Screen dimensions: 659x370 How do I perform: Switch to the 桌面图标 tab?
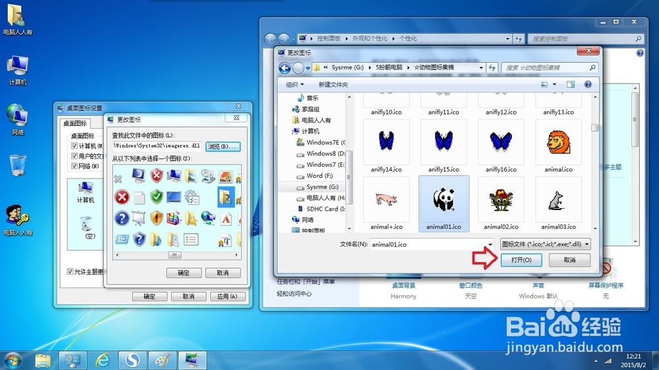point(75,123)
